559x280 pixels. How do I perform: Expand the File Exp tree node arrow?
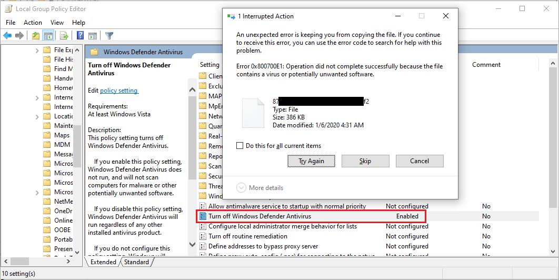tap(37, 51)
